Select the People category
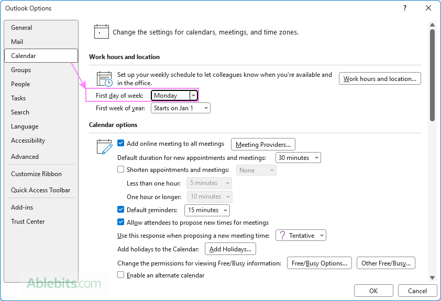 pyautogui.click(x=41, y=84)
